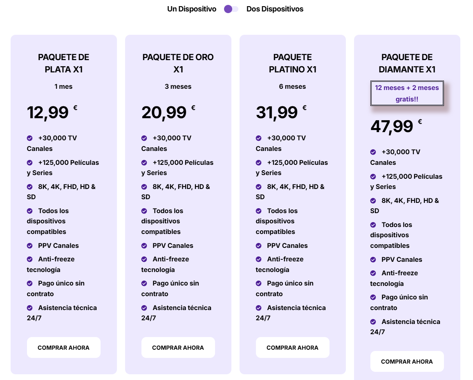Buy the Paquete de Diamante X1 plan
Screen dimensions: 473x380
point(407,362)
